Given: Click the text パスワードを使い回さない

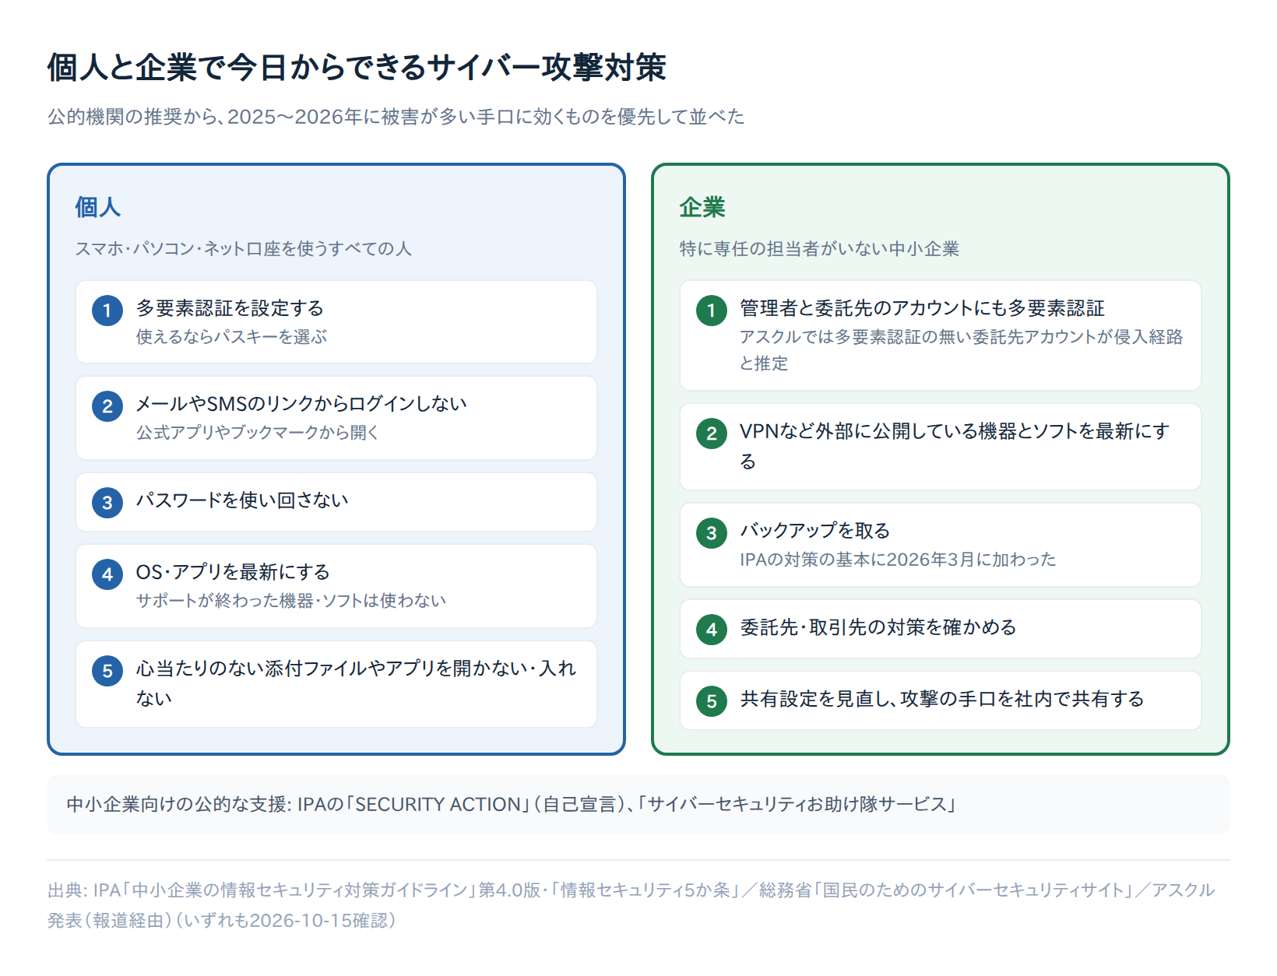Looking at the screenshot, I should 242,500.
